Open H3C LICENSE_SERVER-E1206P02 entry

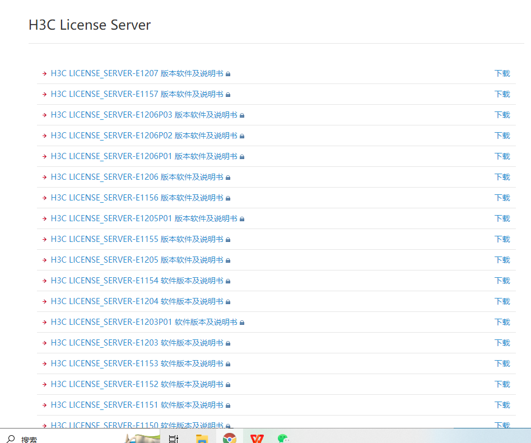tap(144, 136)
